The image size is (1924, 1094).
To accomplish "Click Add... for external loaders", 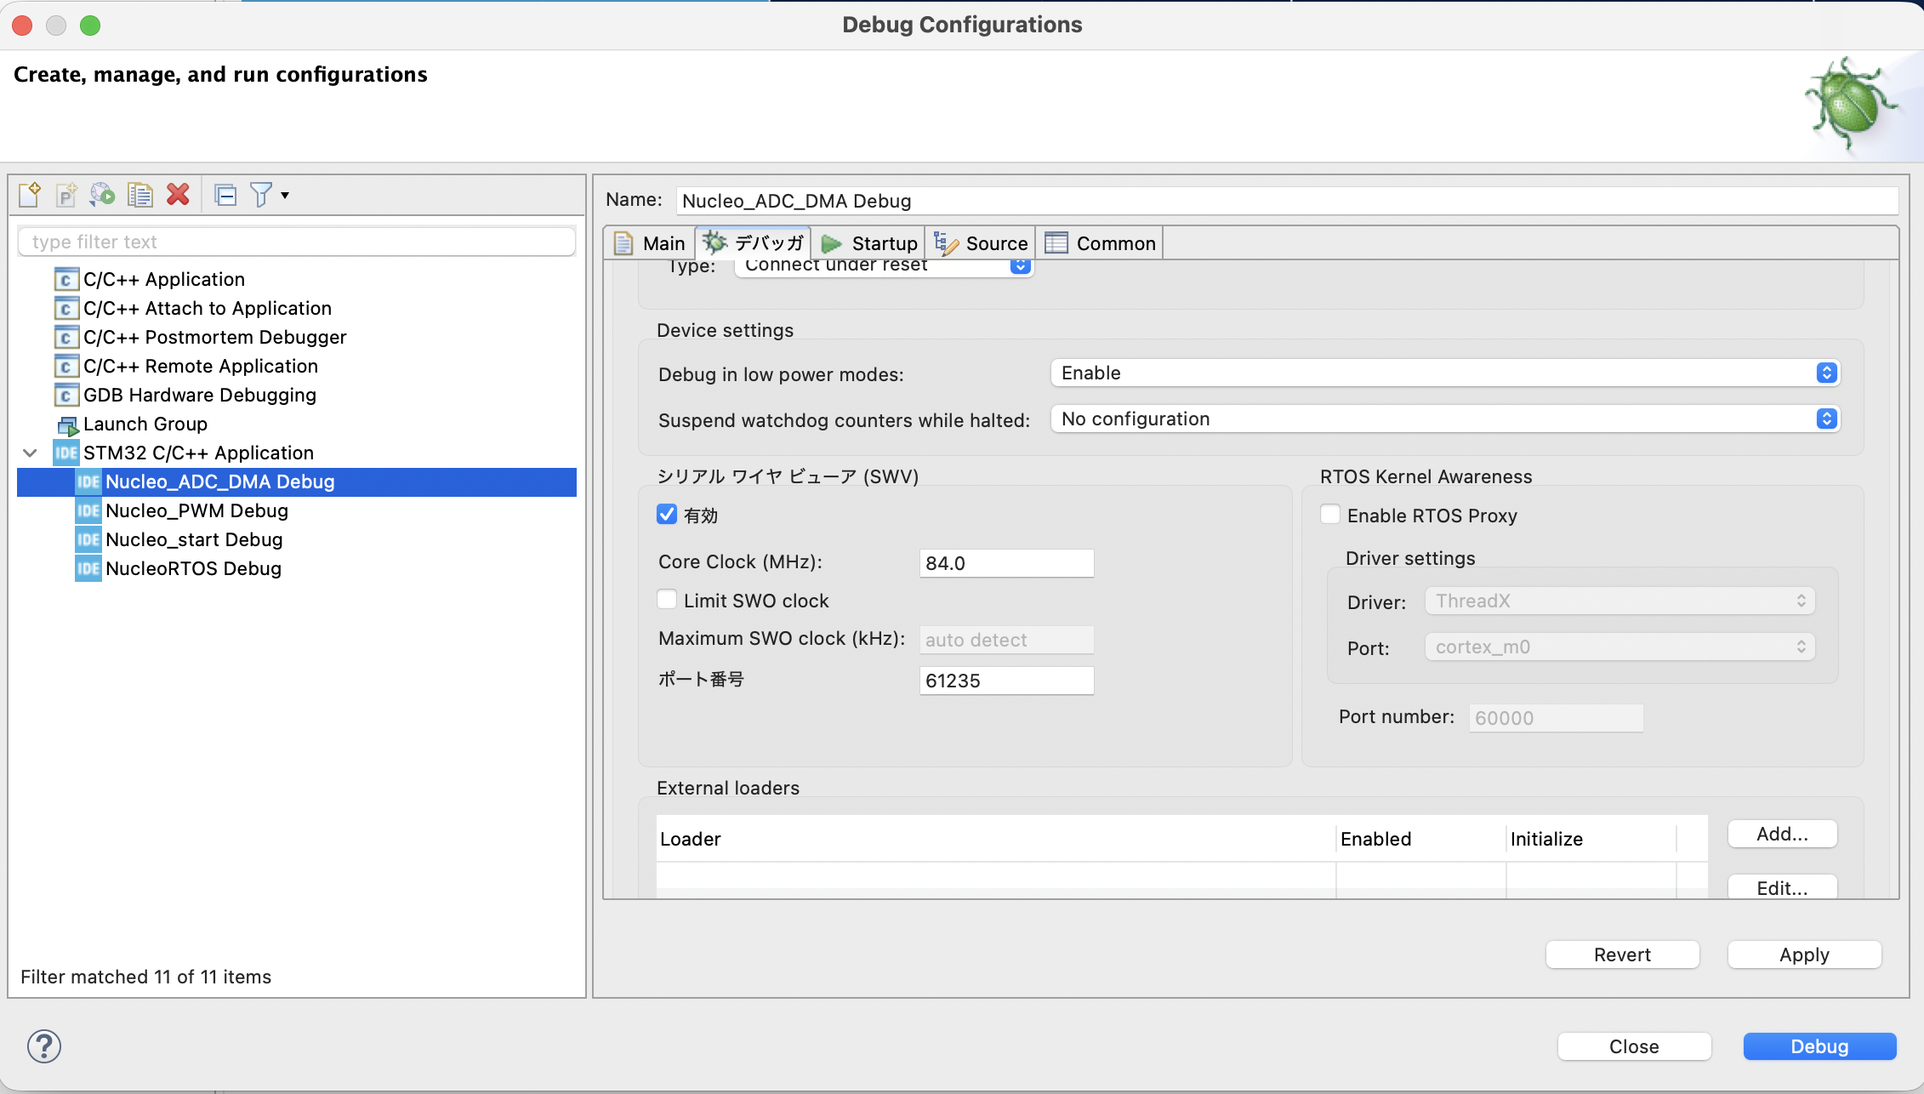I will (x=1782, y=834).
